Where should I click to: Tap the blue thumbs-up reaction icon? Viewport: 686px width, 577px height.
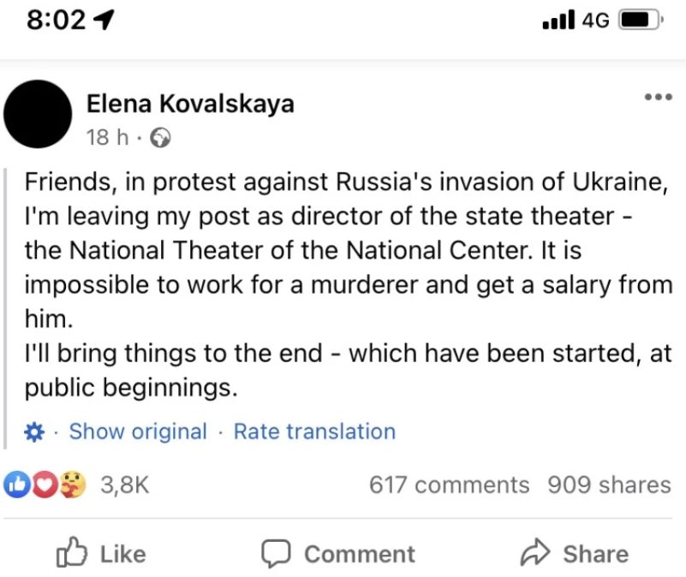(x=17, y=485)
